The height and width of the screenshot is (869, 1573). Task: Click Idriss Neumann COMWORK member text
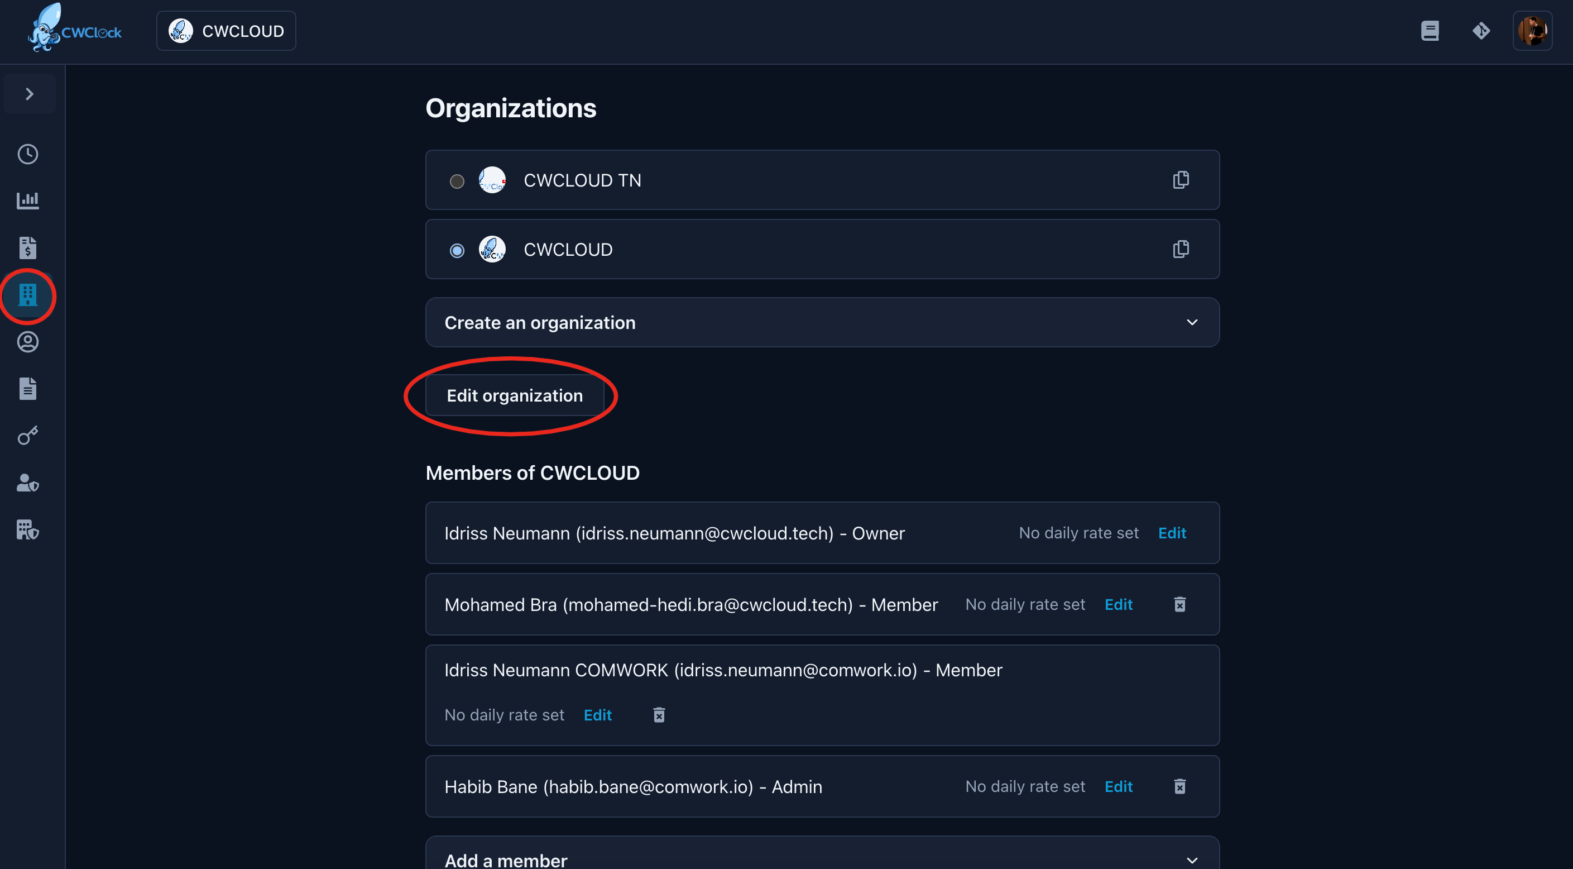pyautogui.click(x=723, y=670)
